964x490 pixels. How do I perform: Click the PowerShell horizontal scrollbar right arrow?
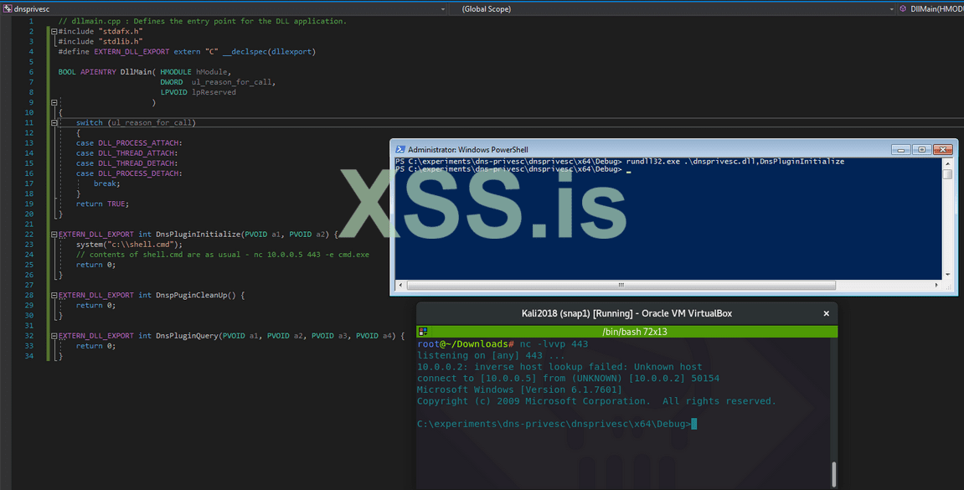tap(936, 286)
